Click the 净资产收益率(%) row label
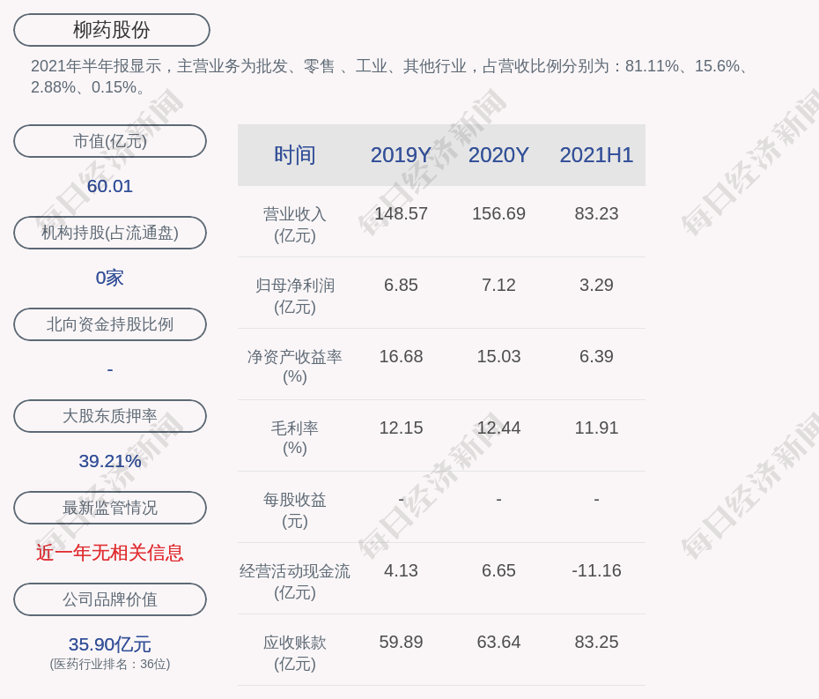This screenshot has width=819, height=699. [295, 367]
